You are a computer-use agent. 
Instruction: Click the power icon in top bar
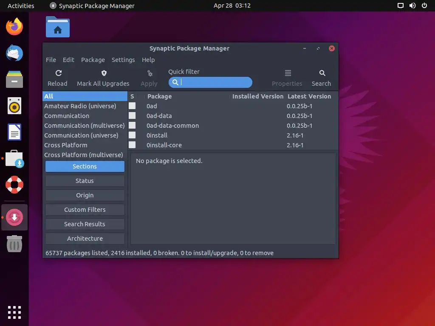tap(424, 6)
